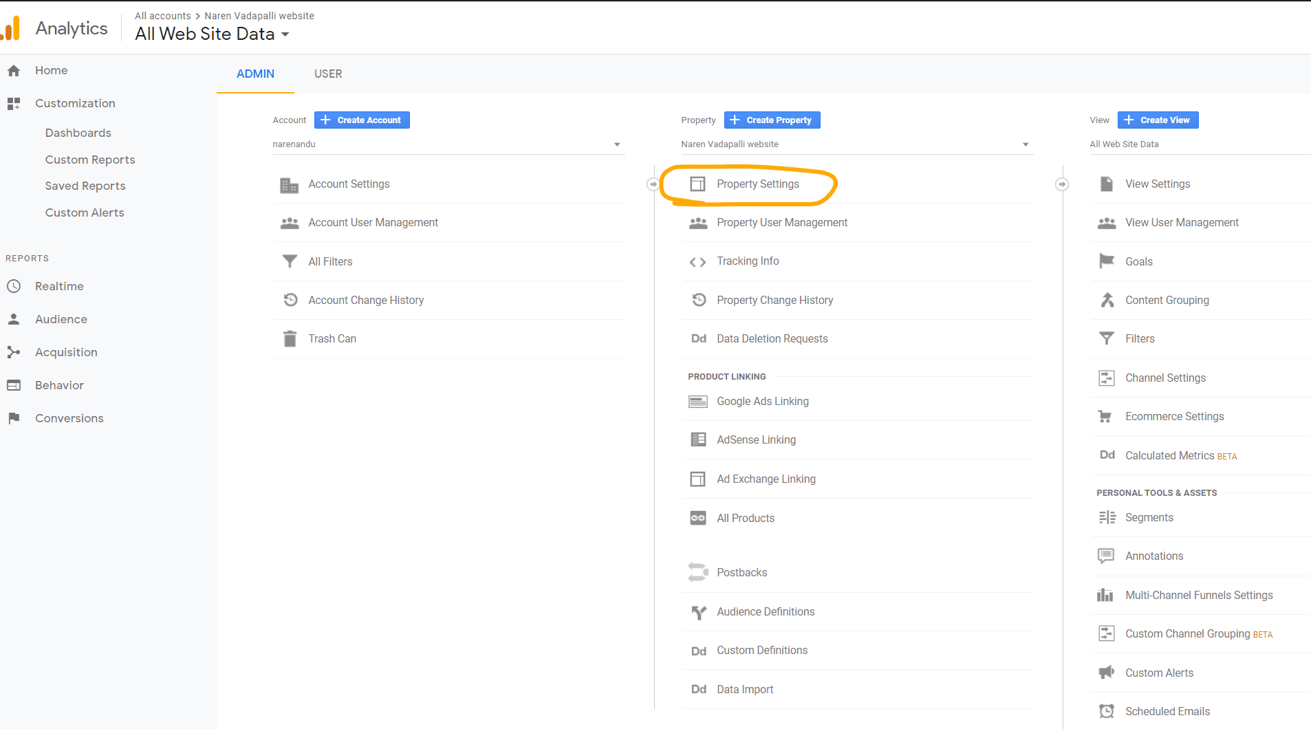Open Dashboards under Customization

pos(78,133)
